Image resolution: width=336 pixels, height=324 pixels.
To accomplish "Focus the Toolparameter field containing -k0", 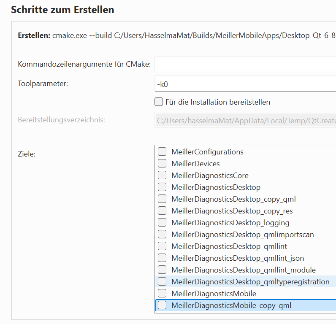I will (x=245, y=84).
